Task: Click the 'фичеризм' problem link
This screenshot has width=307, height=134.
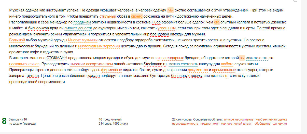Action: 280,124
